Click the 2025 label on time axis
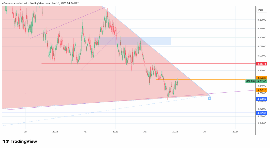Viewport: 270px width, 148px height. click(x=115, y=131)
